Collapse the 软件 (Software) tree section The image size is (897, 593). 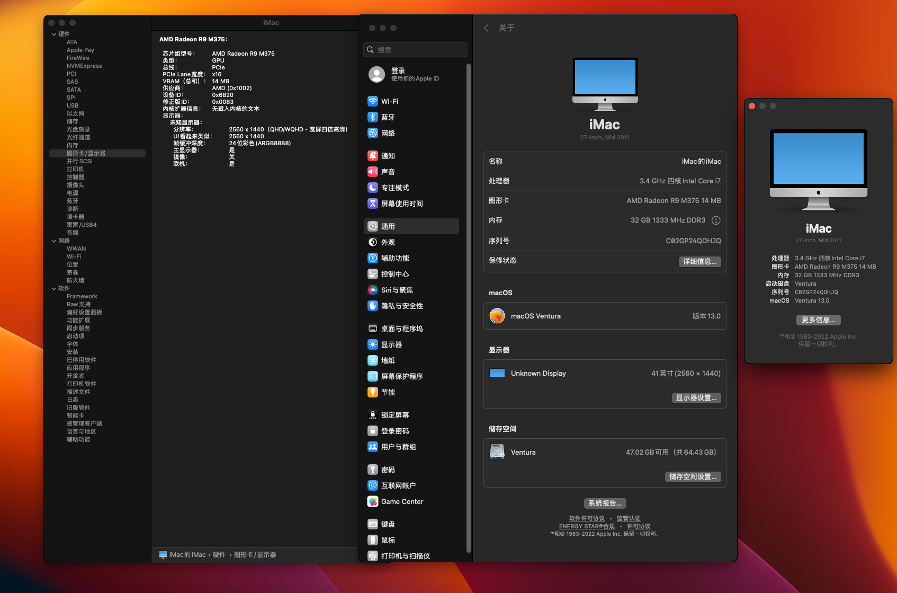tap(54, 288)
